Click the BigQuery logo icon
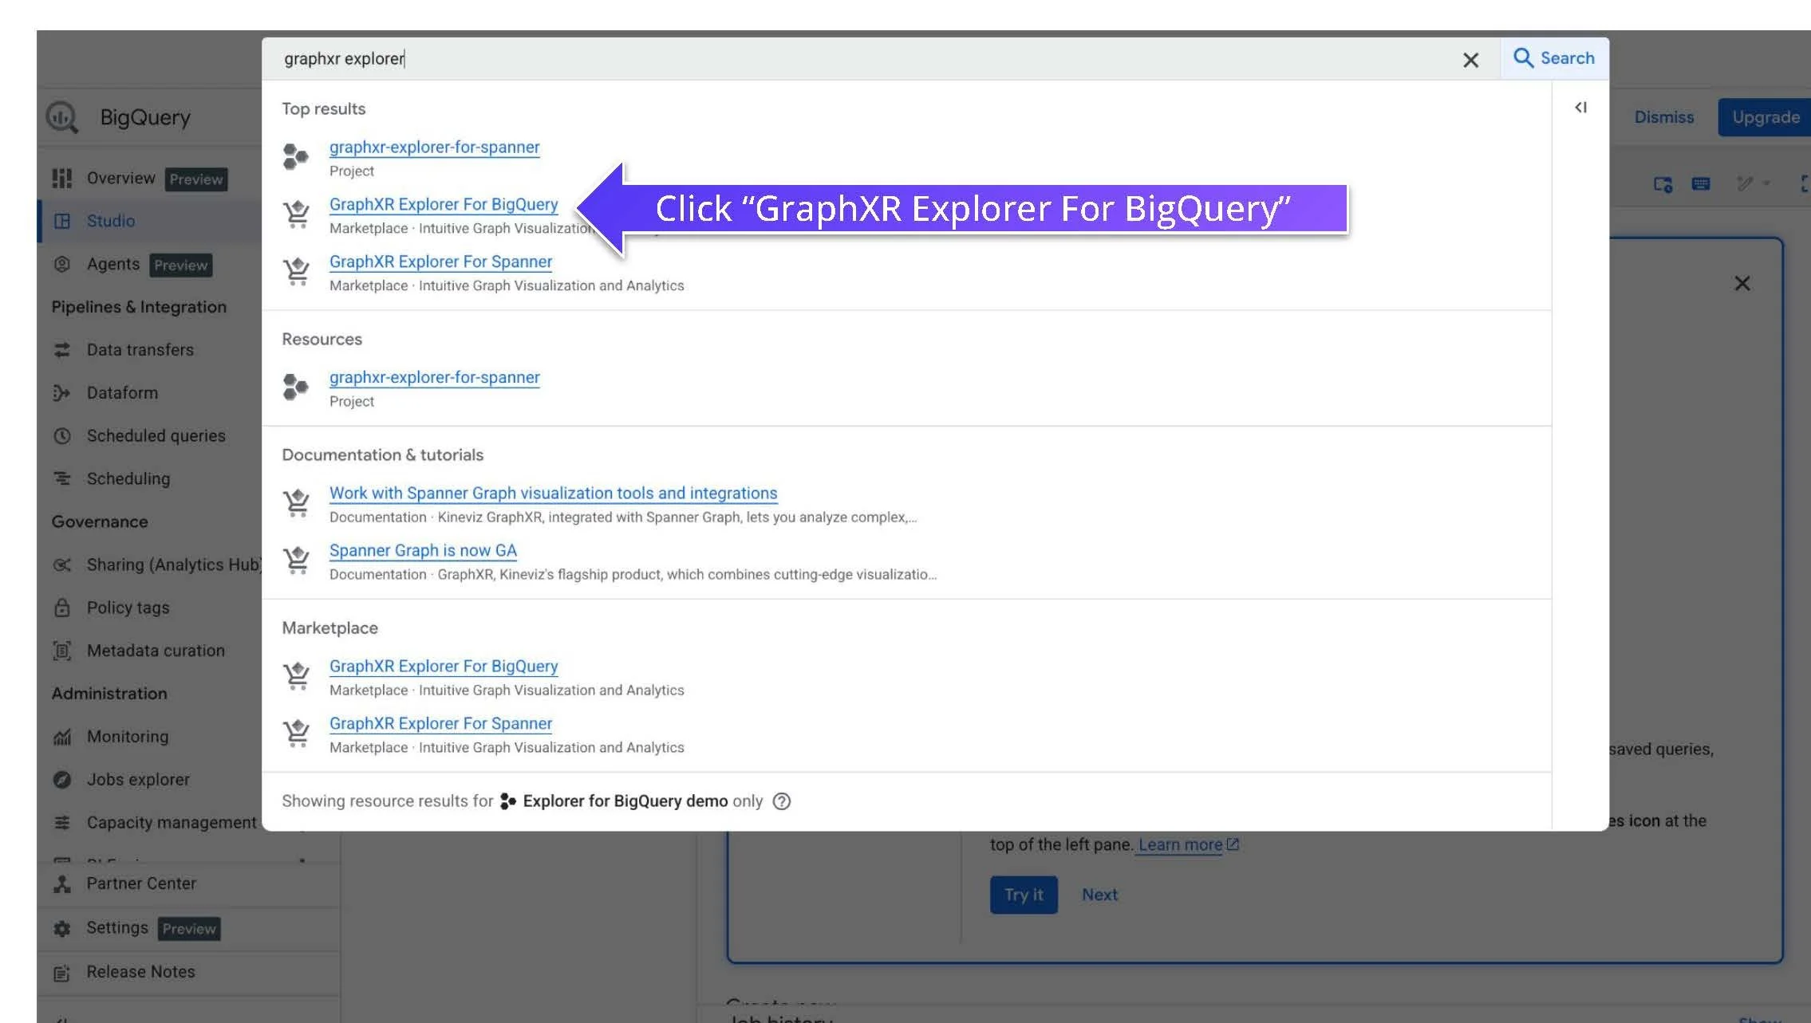Image resolution: width=1811 pixels, height=1023 pixels. (62, 116)
